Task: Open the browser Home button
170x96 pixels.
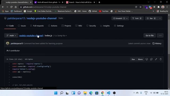Action: coord(16,7)
